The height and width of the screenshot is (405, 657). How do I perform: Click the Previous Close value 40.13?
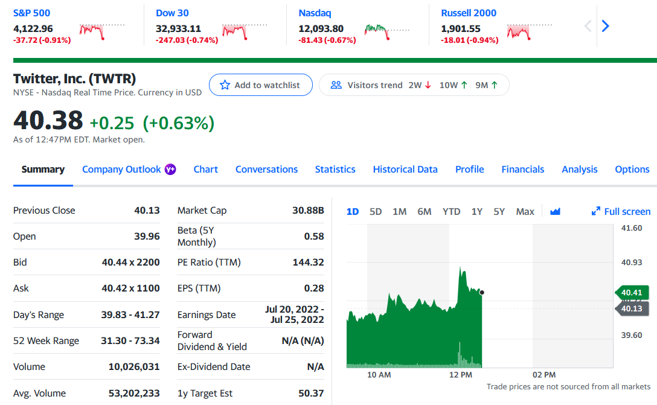point(147,210)
